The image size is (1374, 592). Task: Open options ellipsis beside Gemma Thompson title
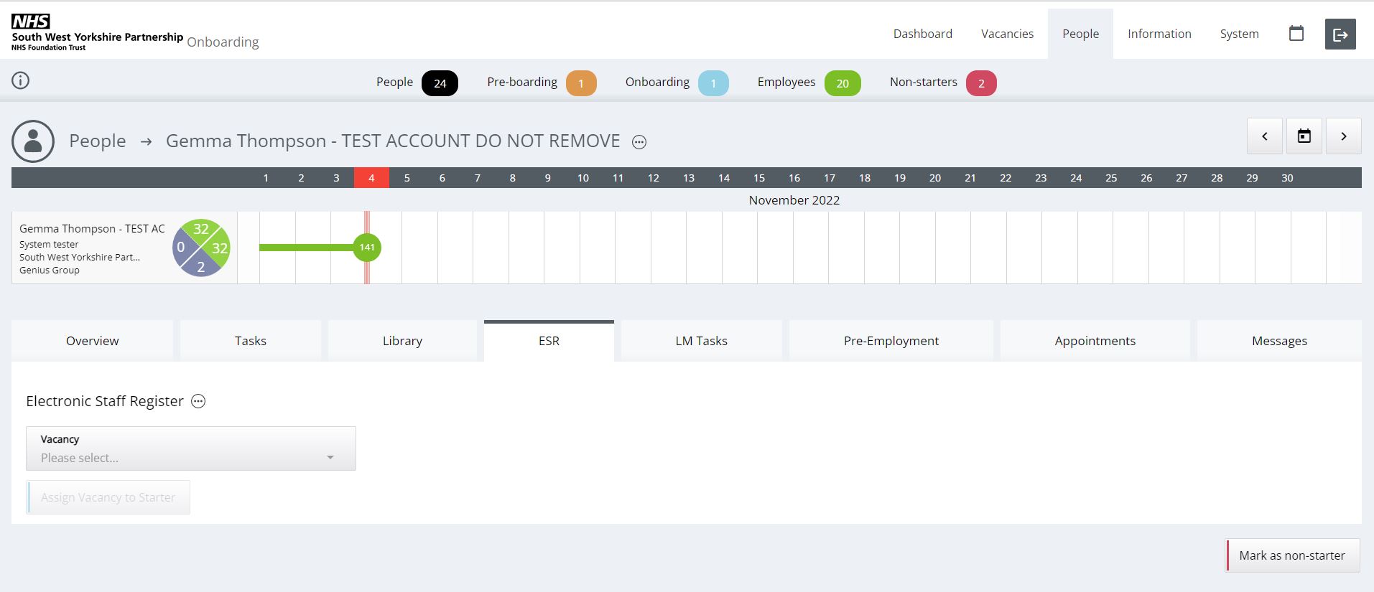click(x=639, y=142)
